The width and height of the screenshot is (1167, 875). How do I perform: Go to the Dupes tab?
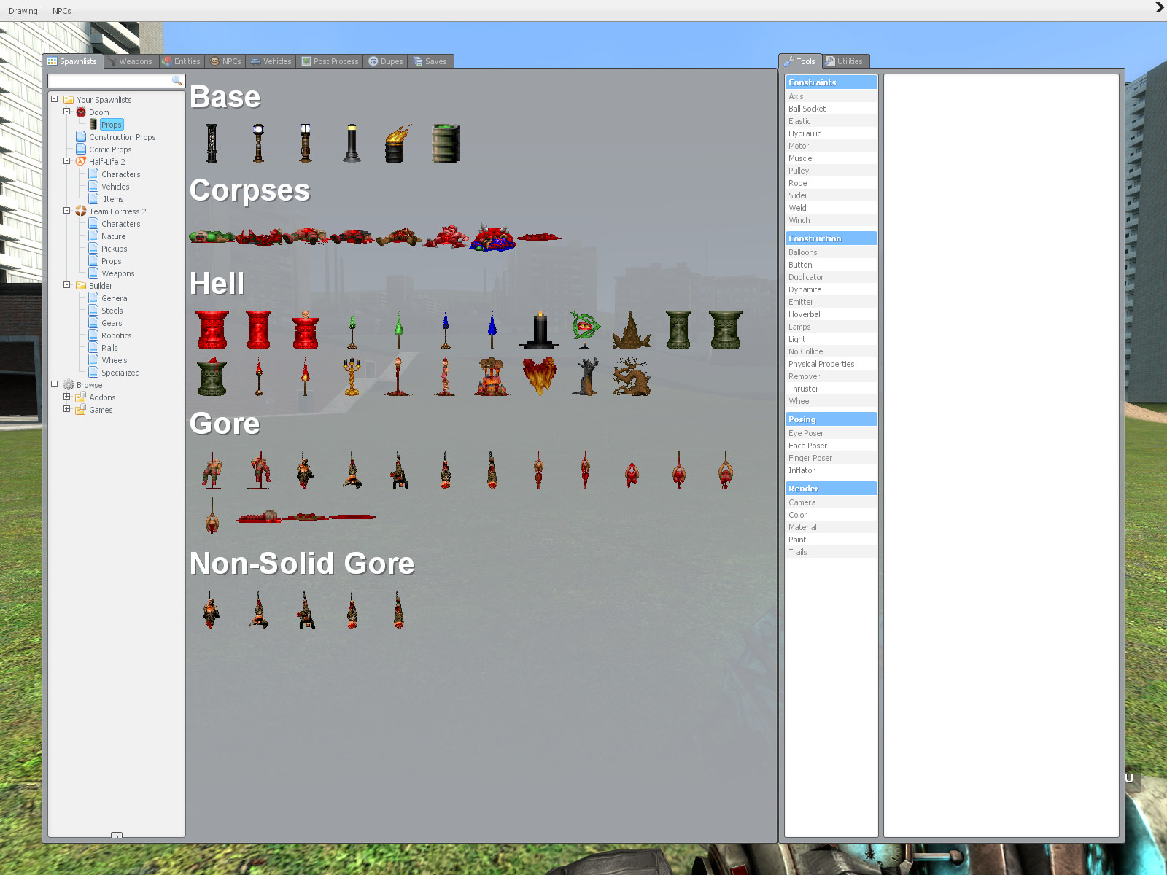[x=386, y=61]
